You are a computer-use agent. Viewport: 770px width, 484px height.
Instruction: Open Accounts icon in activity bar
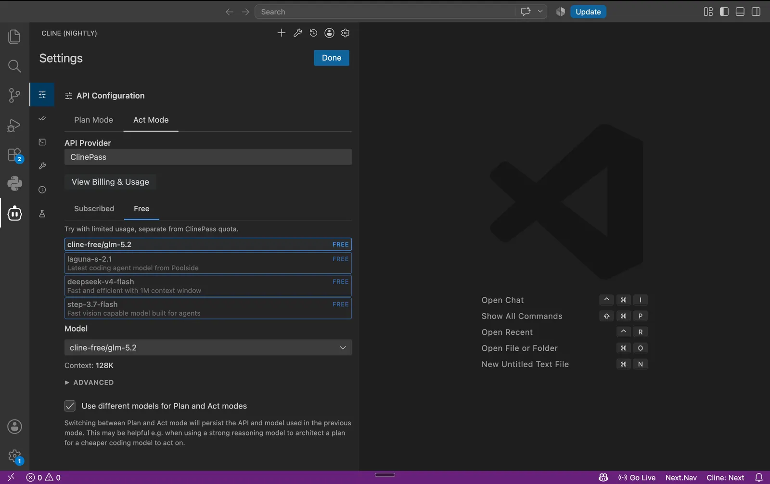pos(14,426)
